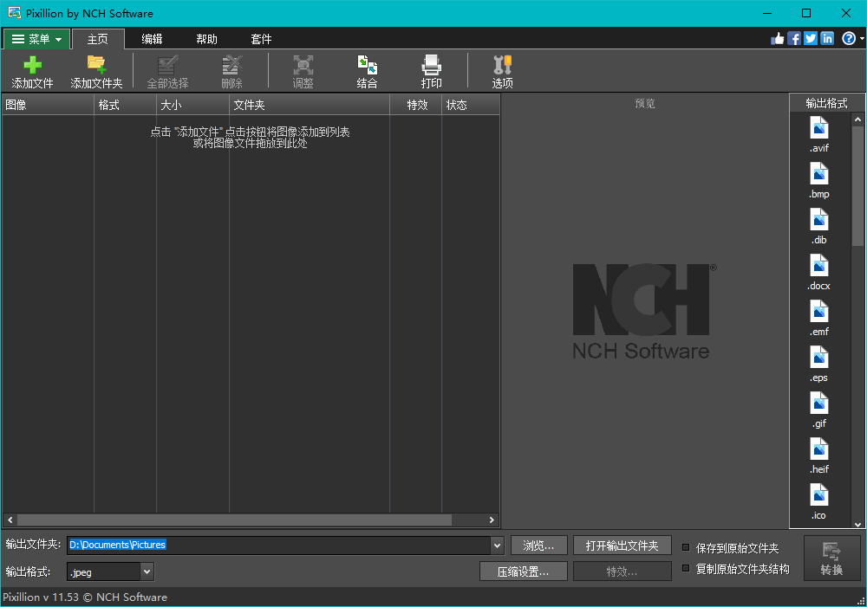The height and width of the screenshot is (607, 867).
Task: Sort by the 文件夹 column header
Action: click(310, 105)
